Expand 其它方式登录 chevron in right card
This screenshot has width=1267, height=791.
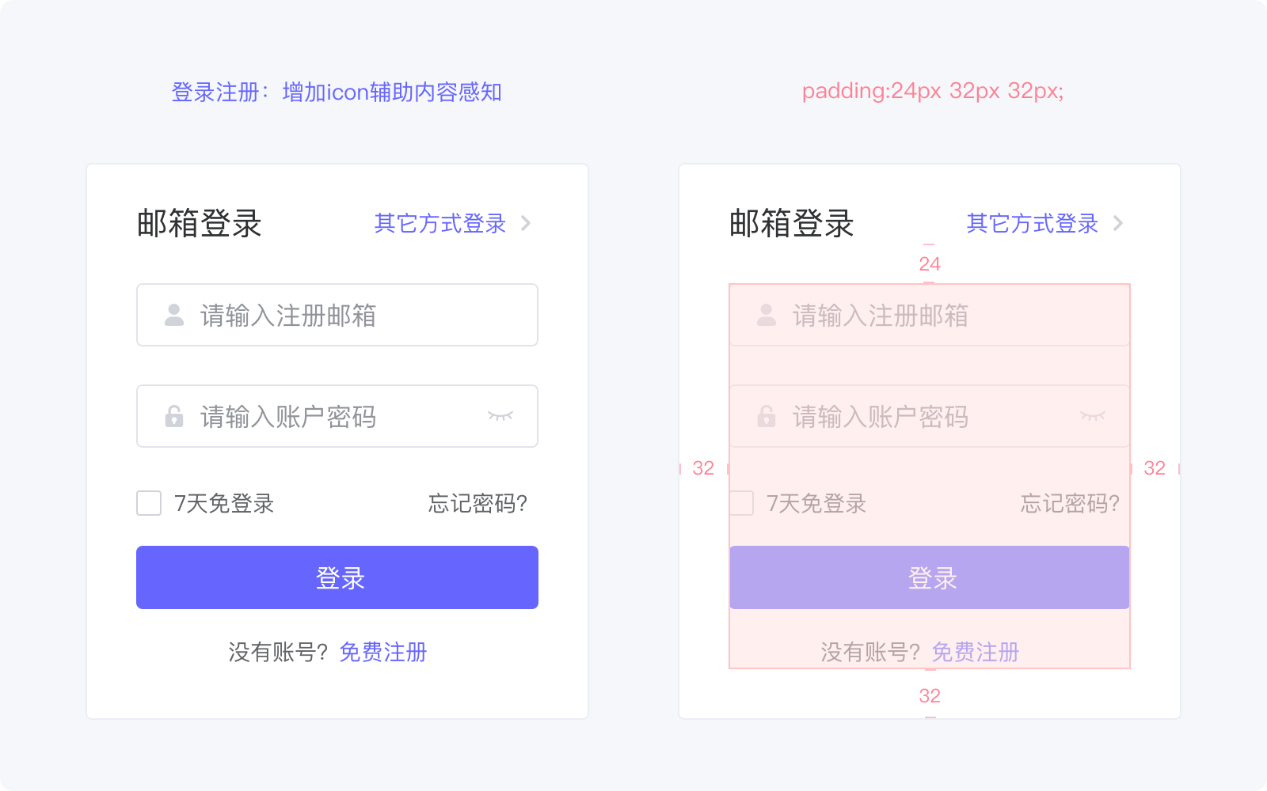pyautogui.click(x=1118, y=223)
